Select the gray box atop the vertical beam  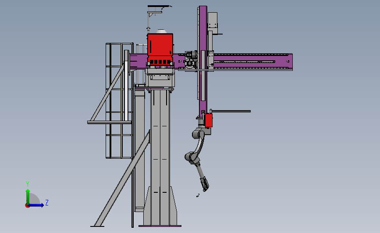(213, 23)
